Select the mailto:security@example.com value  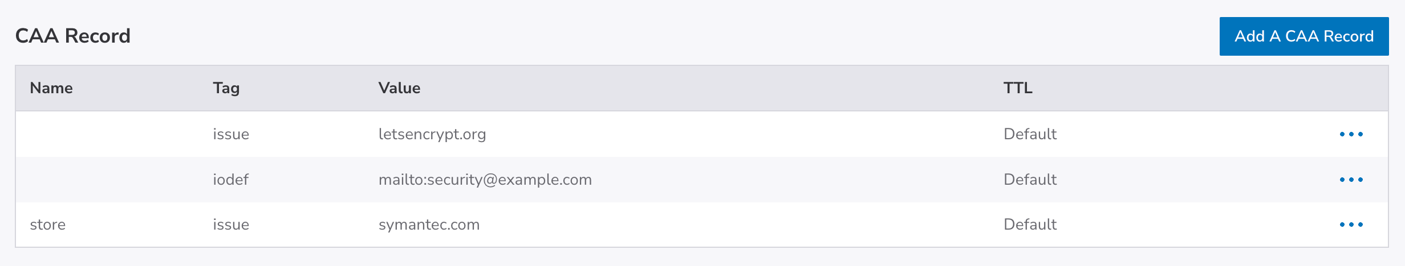tap(485, 180)
